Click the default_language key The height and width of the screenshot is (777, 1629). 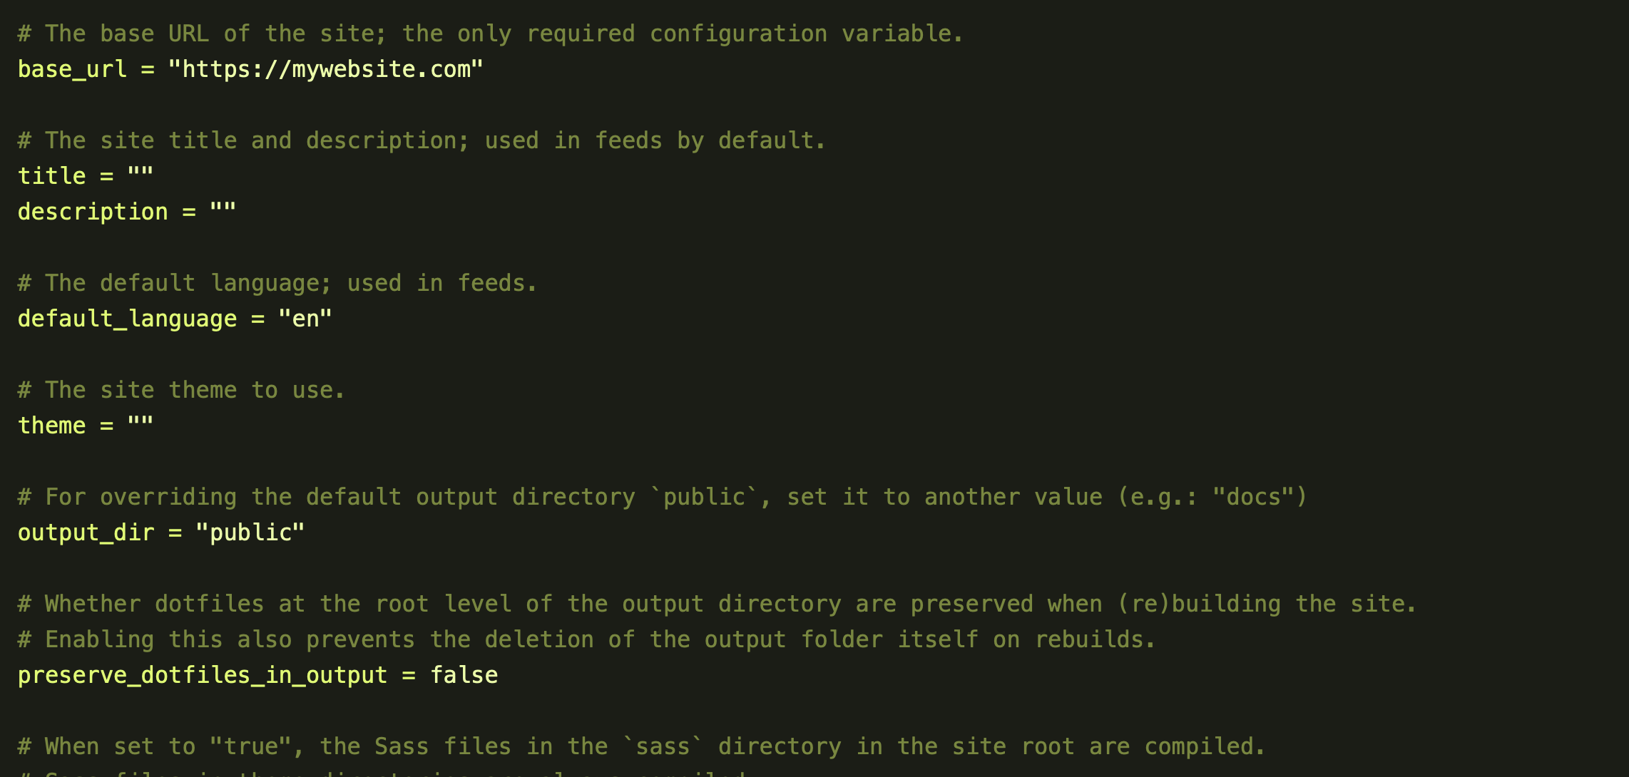(127, 319)
